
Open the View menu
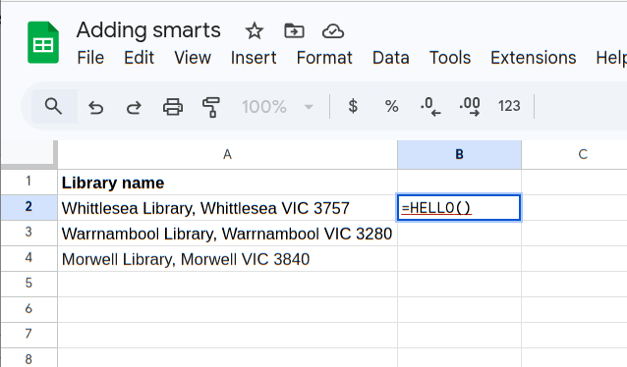click(193, 58)
